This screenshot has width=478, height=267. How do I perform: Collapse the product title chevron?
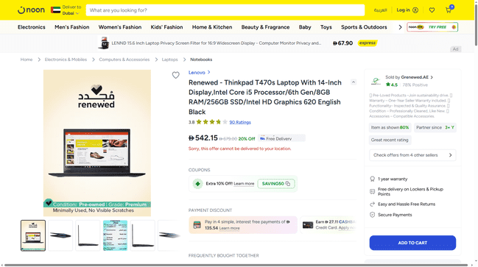click(x=354, y=82)
